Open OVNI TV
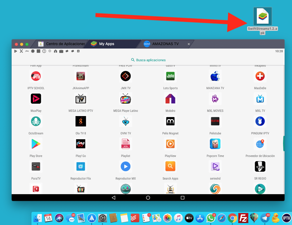Image resolution: width=292 pixels, height=225 pixels. (125, 121)
